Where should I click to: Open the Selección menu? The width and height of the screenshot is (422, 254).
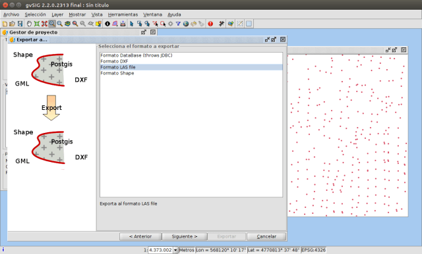tap(35, 14)
